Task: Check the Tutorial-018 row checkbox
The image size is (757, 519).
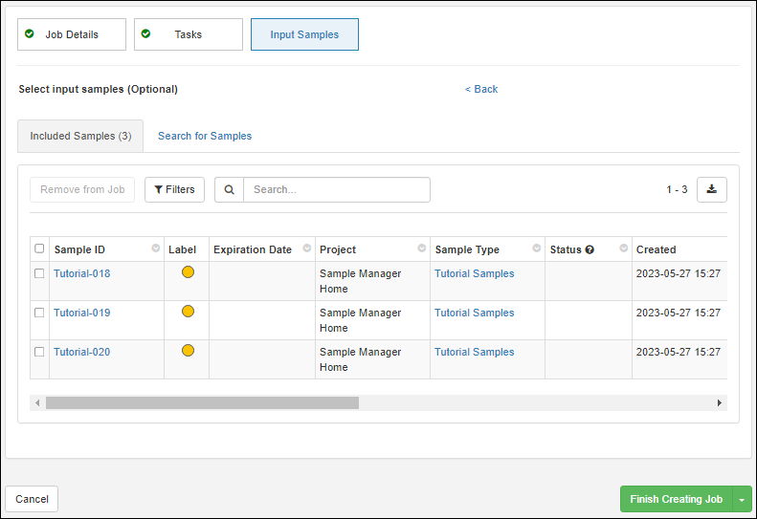Action: tap(39, 273)
